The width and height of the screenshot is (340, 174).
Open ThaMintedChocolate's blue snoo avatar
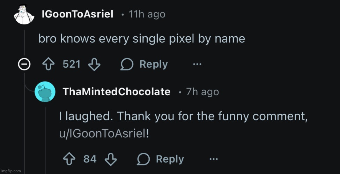coord(45,92)
